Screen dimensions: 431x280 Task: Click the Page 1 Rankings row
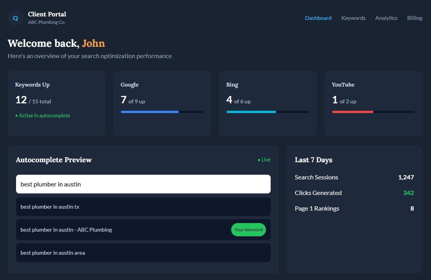[354, 209]
